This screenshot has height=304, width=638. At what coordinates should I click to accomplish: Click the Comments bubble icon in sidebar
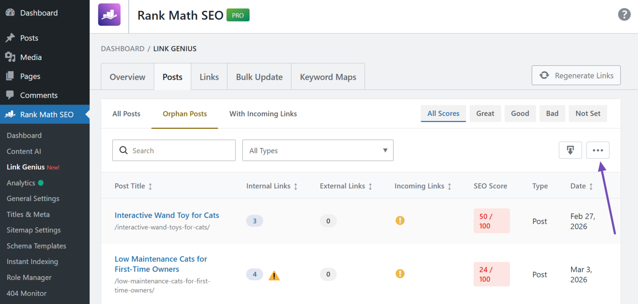coord(10,95)
